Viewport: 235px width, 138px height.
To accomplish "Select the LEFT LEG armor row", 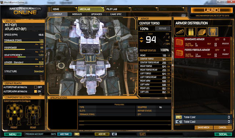I will coord(155,92).
